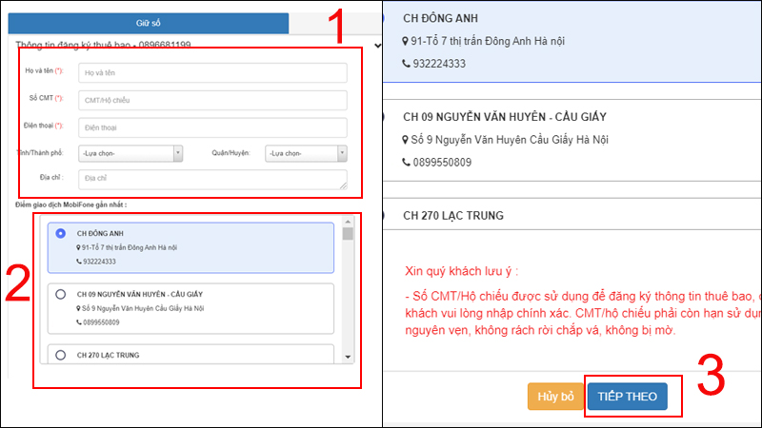
Task: Click enlarged CH 09 NGUYỄN VĂN HUYÊN - CẦU GIẤY title
Action: pos(505,117)
